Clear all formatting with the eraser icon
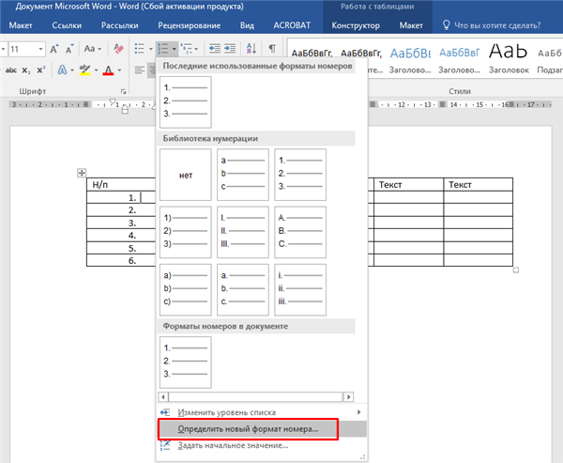The image size is (563, 463). 118,49
